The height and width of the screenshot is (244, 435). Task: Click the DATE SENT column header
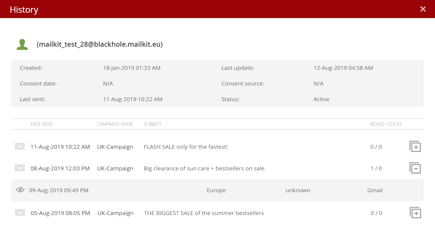(x=41, y=124)
